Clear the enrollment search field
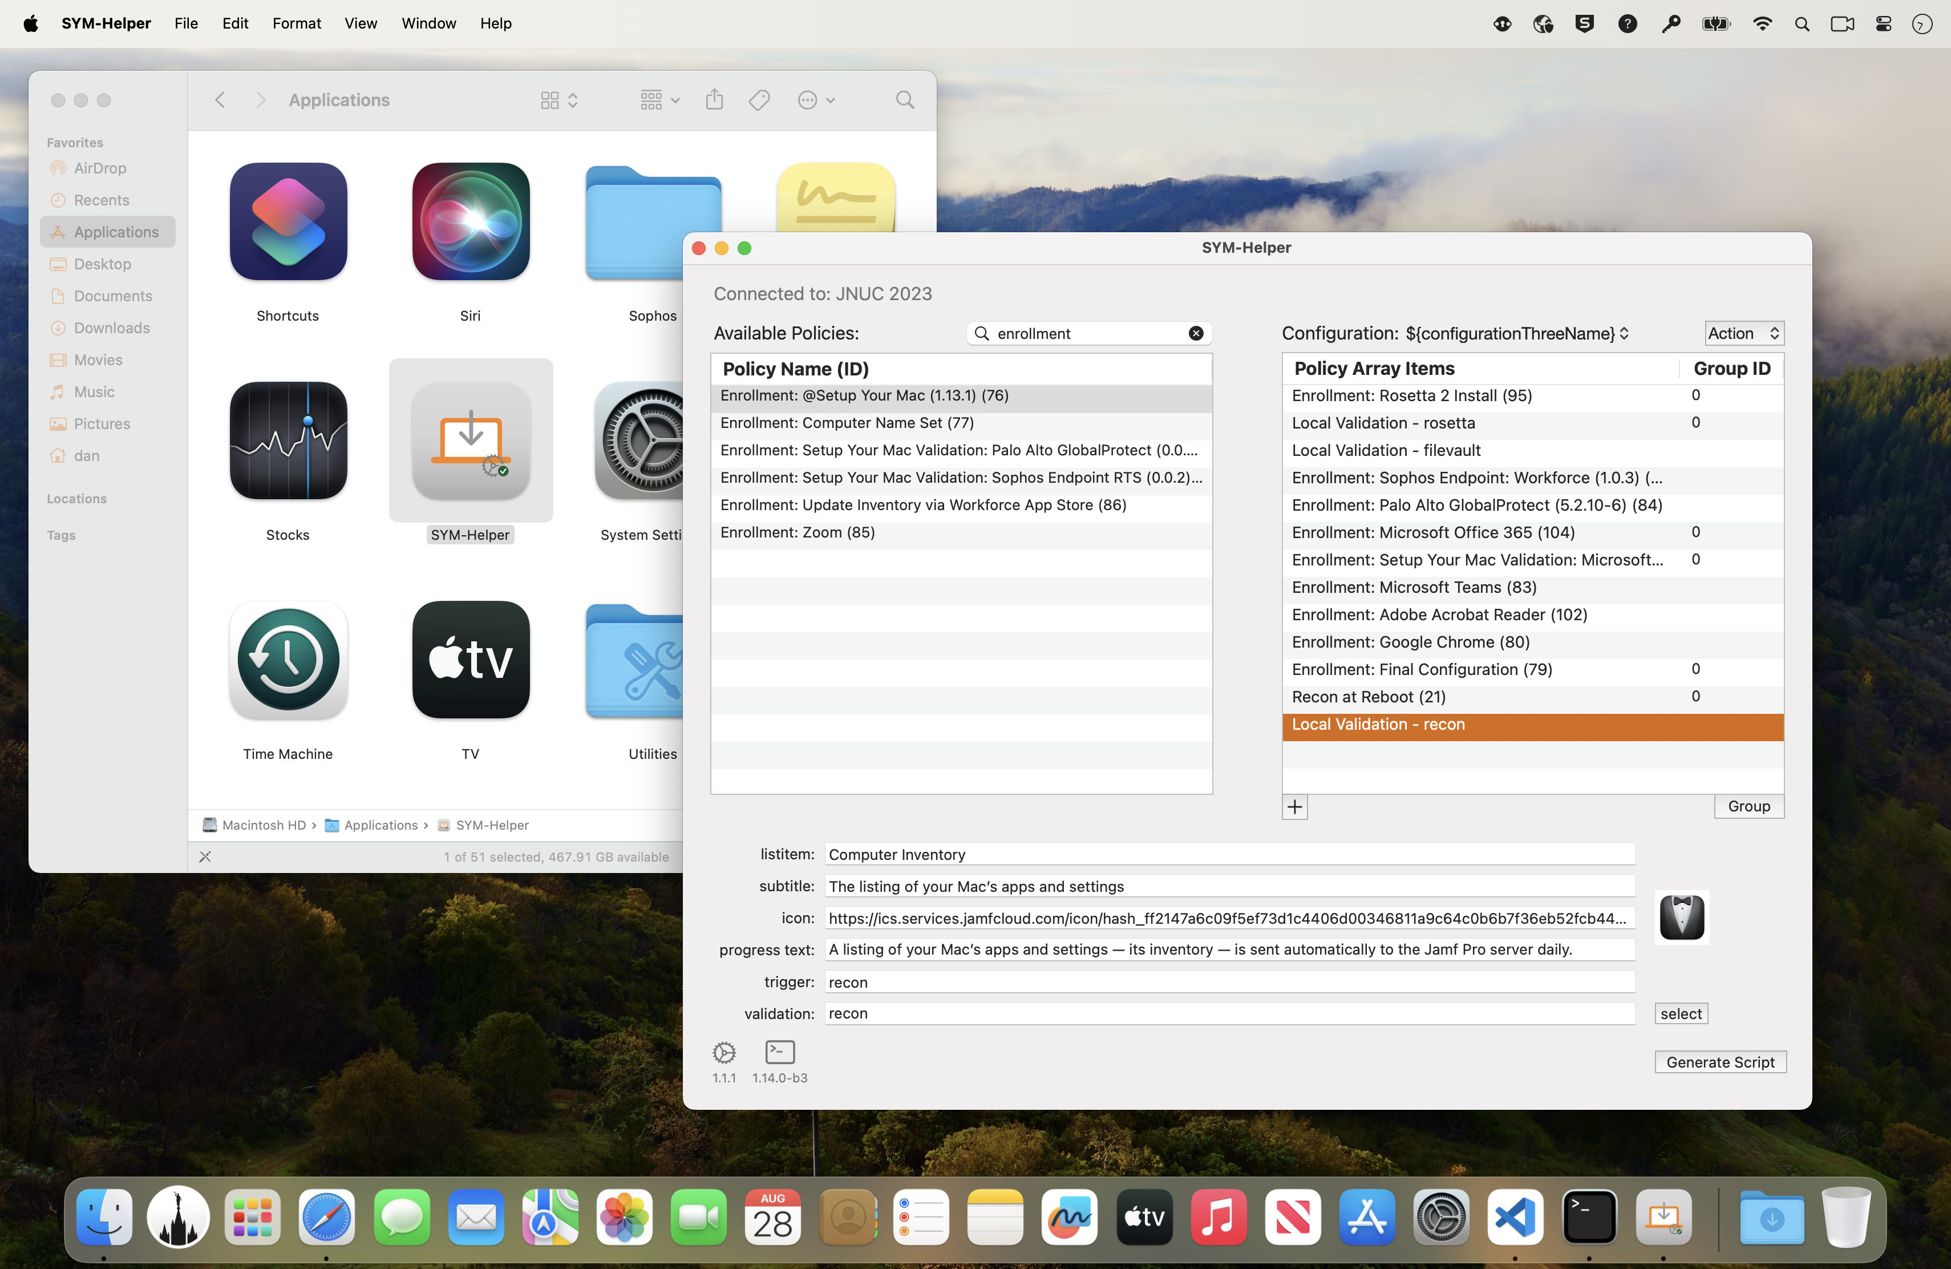Screen dimensions: 1951x1269 1196,334
